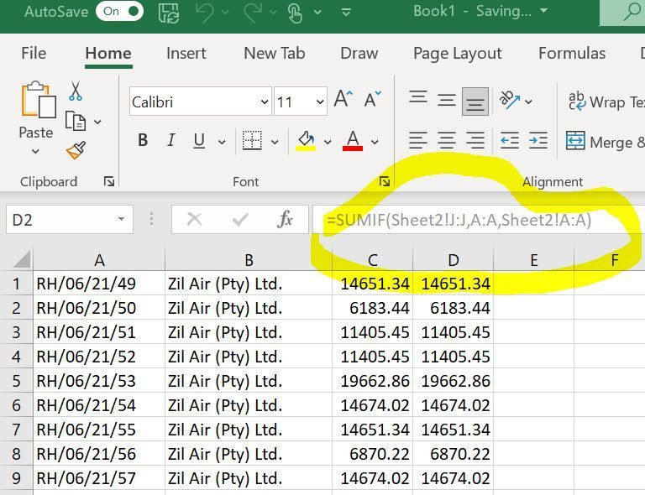Open the Orientation dropdown arrow

(x=529, y=102)
